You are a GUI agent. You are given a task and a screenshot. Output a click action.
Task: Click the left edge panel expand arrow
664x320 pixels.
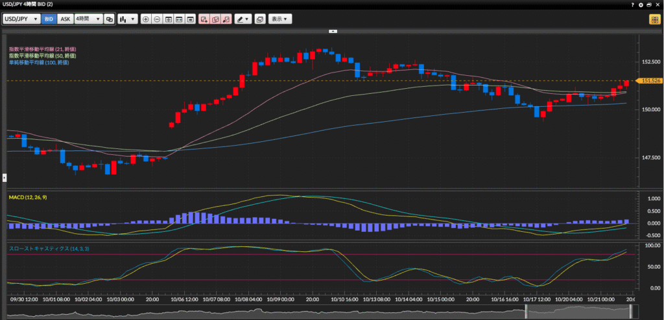click(3, 177)
